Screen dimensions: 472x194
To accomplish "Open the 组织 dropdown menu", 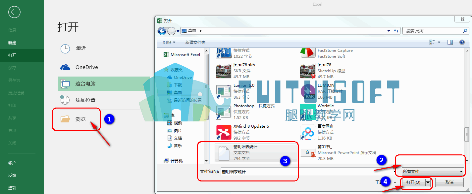I will tap(169, 43).
